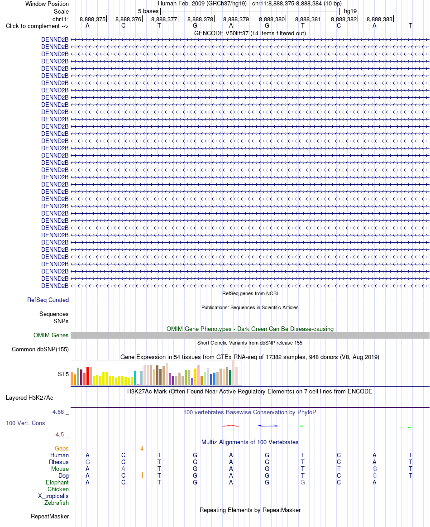Click the 'Human Feb. 2009 (GRCh37/hg19)' header

click(202, 4)
